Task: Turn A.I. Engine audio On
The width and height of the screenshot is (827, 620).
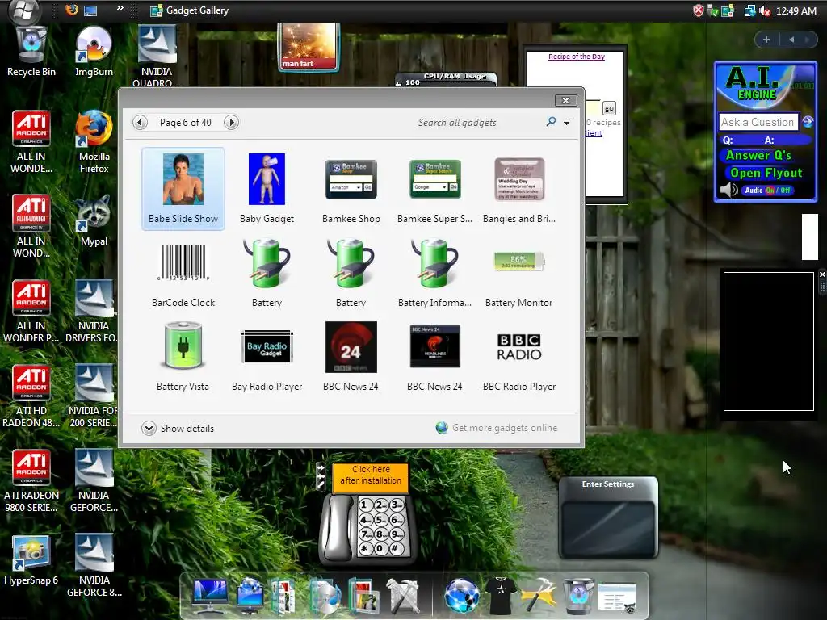Action: (x=770, y=191)
